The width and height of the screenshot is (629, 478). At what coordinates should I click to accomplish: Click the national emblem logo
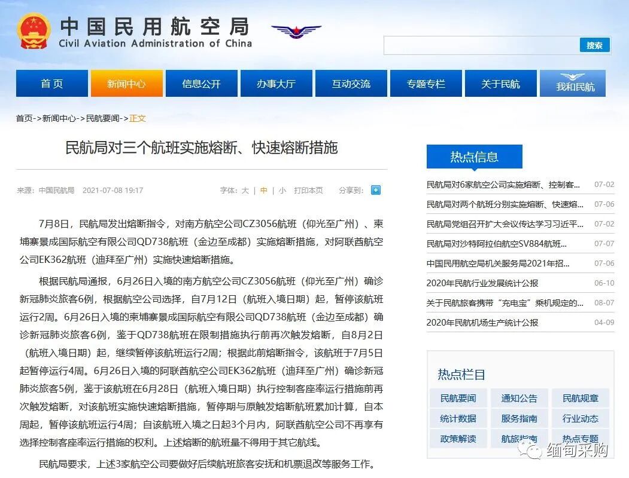point(34,32)
